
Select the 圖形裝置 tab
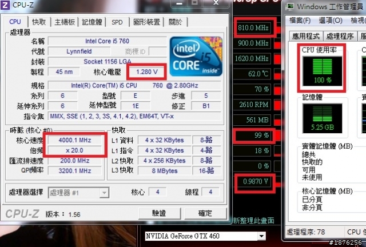click(146, 22)
